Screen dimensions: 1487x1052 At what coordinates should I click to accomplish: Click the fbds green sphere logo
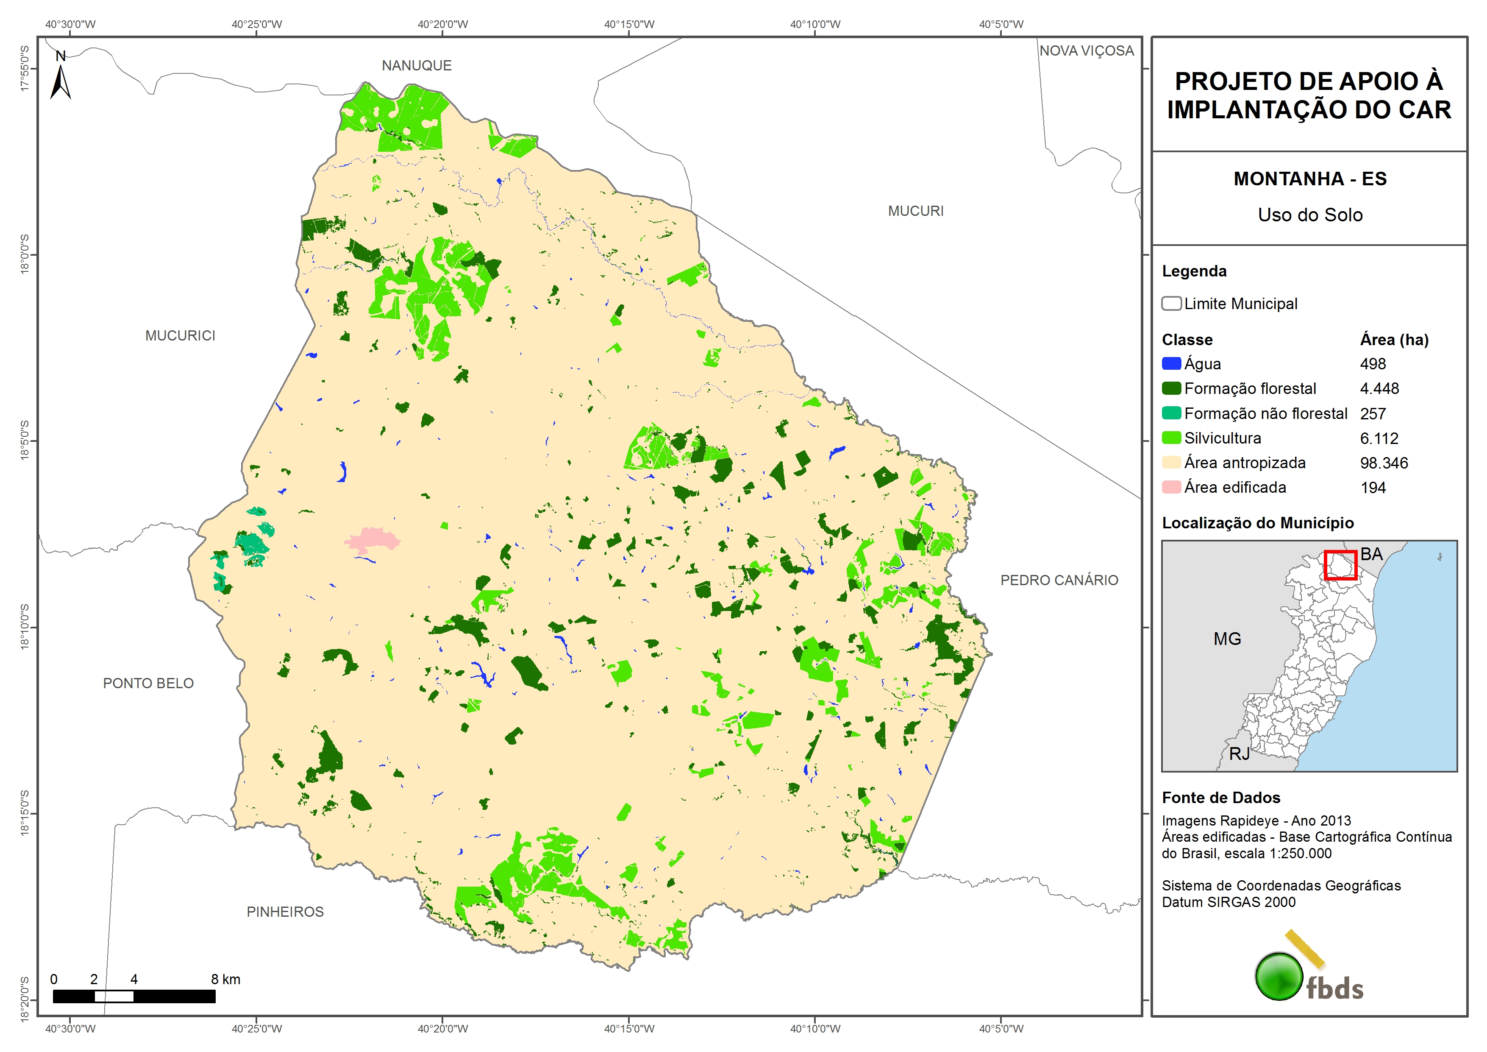coord(1279,976)
